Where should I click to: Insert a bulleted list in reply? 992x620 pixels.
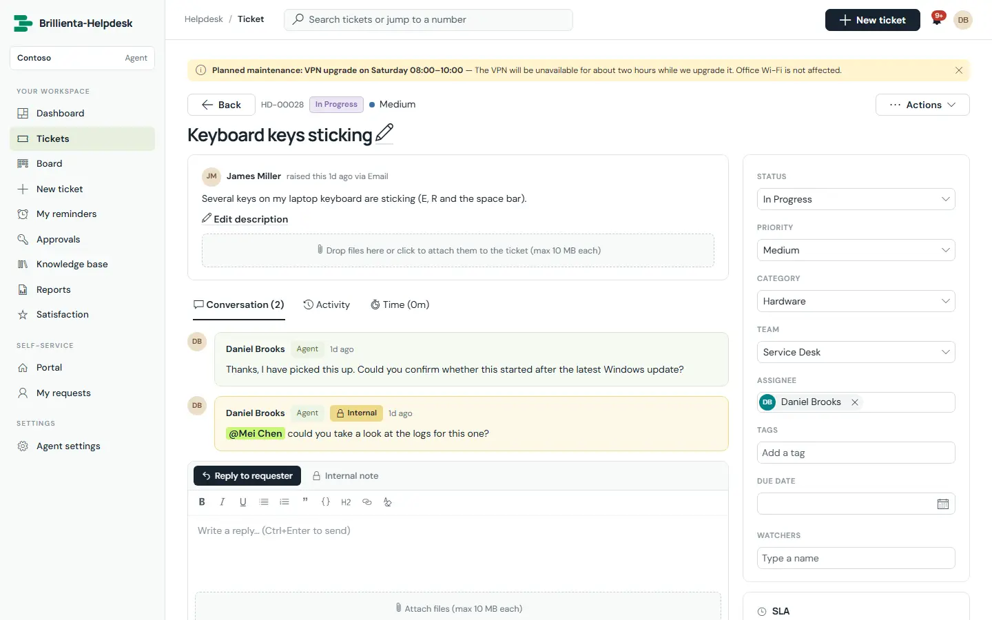264,502
